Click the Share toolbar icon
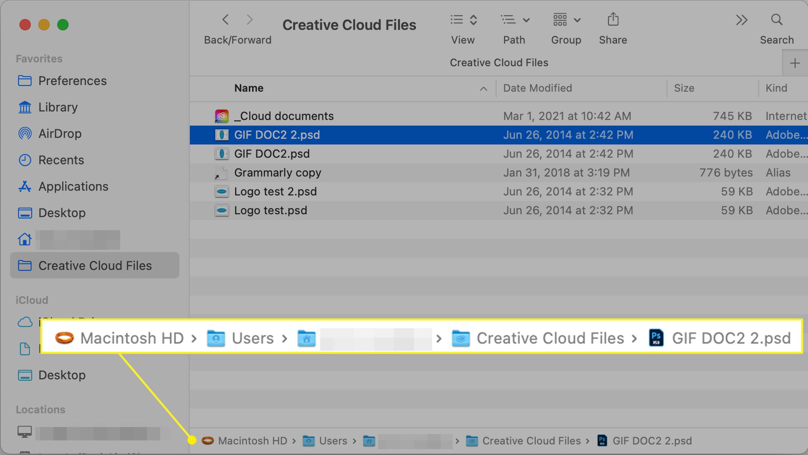This screenshot has height=455, width=808. click(613, 19)
